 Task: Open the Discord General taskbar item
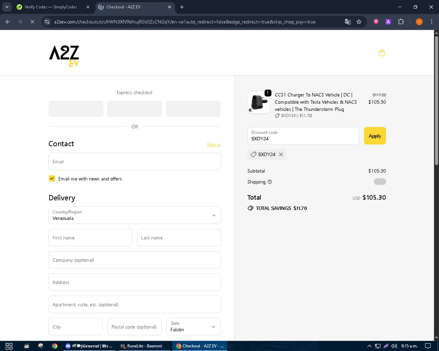89,346
